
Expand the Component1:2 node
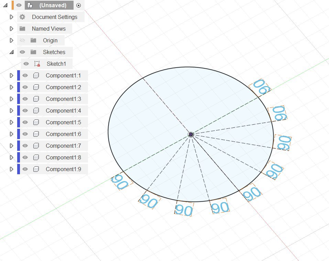coord(12,87)
